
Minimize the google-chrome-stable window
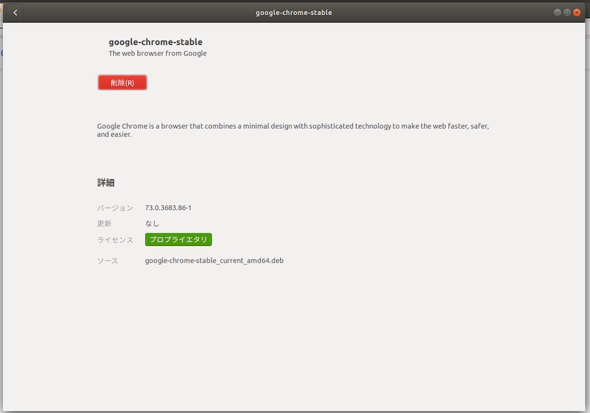558,12
